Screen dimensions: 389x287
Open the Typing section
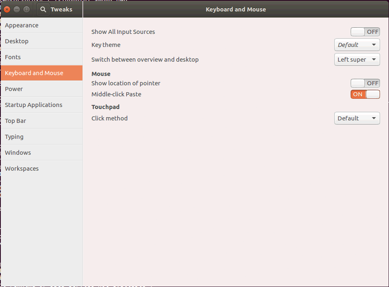[x=14, y=137]
